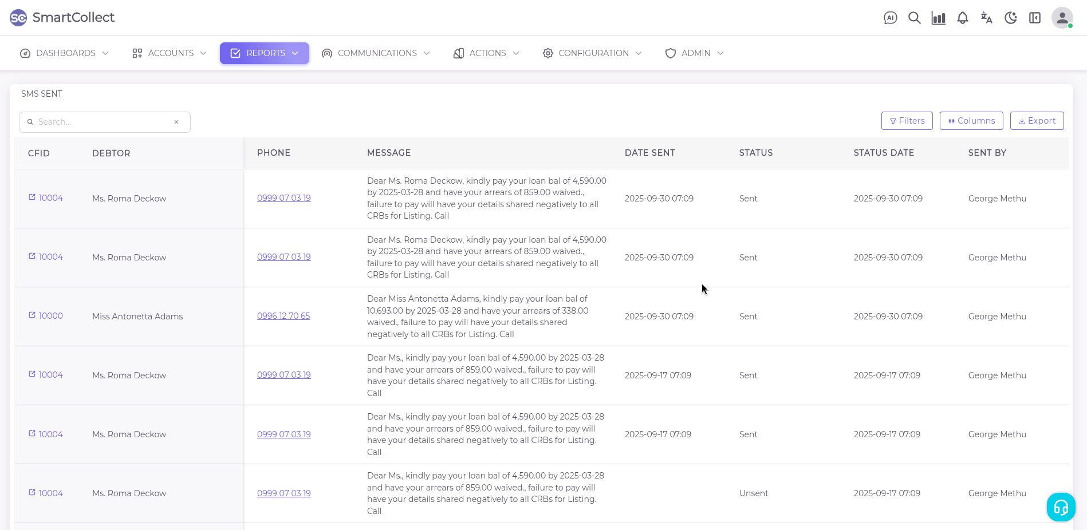Open the Reports dropdown menu
Viewport: 1087px width, 530px height.
(x=265, y=53)
